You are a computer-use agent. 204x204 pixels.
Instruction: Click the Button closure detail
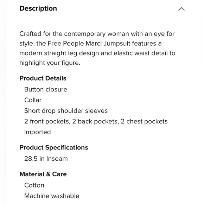pyautogui.click(x=46, y=89)
